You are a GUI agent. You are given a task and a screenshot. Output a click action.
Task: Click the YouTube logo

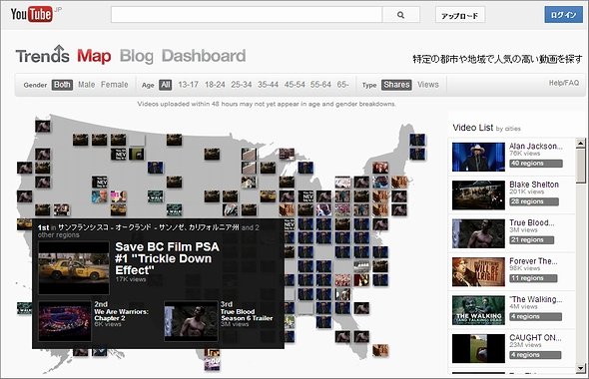(x=32, y=15)
